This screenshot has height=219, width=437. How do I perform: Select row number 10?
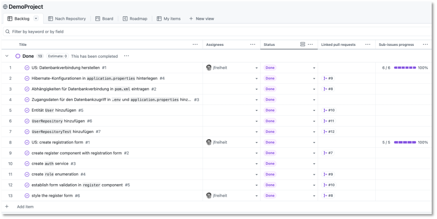pyautogui.click(x=10, y=164)
